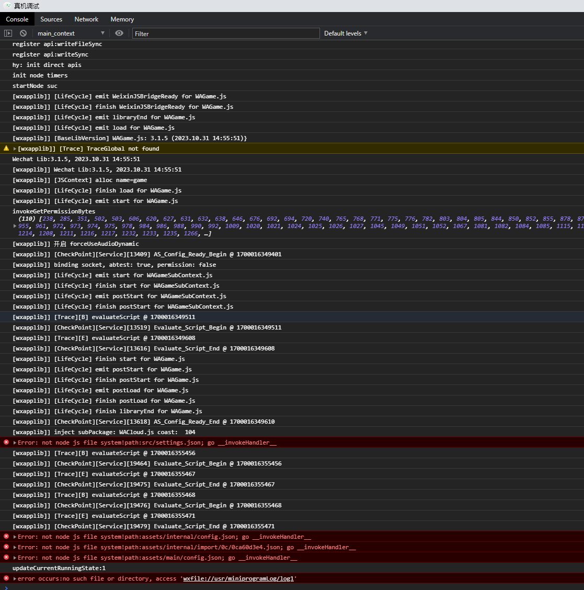
Task: Select the 'Wechat Lib:3.1.5' line without wxapplib prefix
Action: point(292,159)
